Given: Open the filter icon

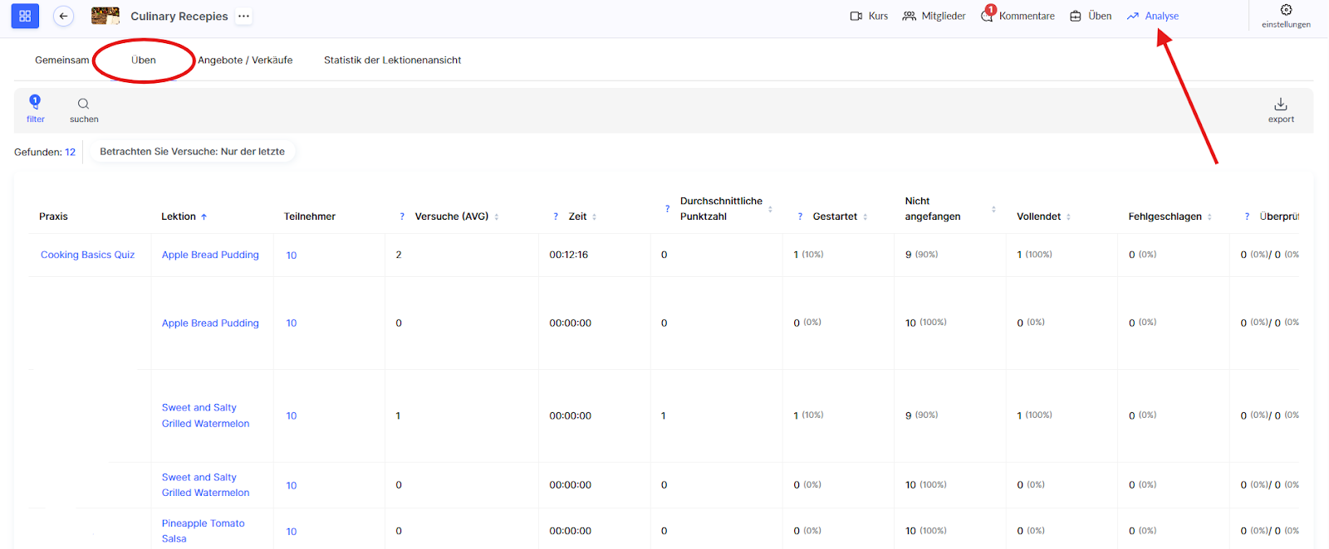Looking at the screenshot, I should click(x=35, y=108).
